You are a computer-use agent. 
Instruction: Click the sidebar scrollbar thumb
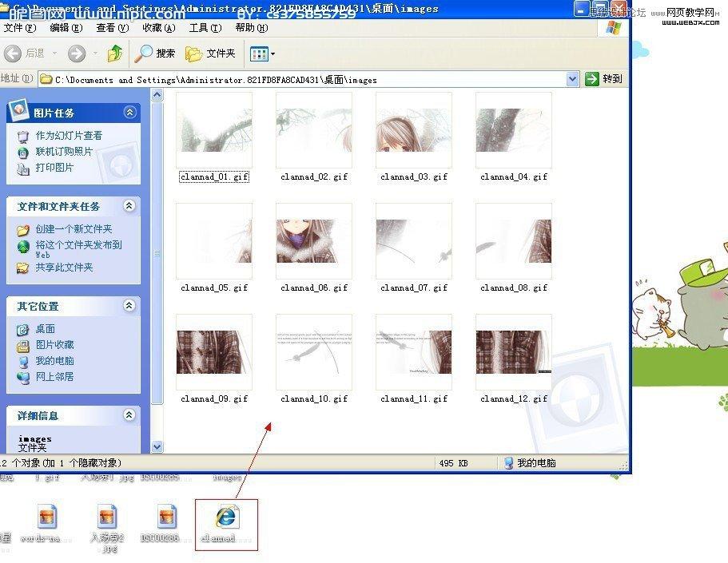157,253
